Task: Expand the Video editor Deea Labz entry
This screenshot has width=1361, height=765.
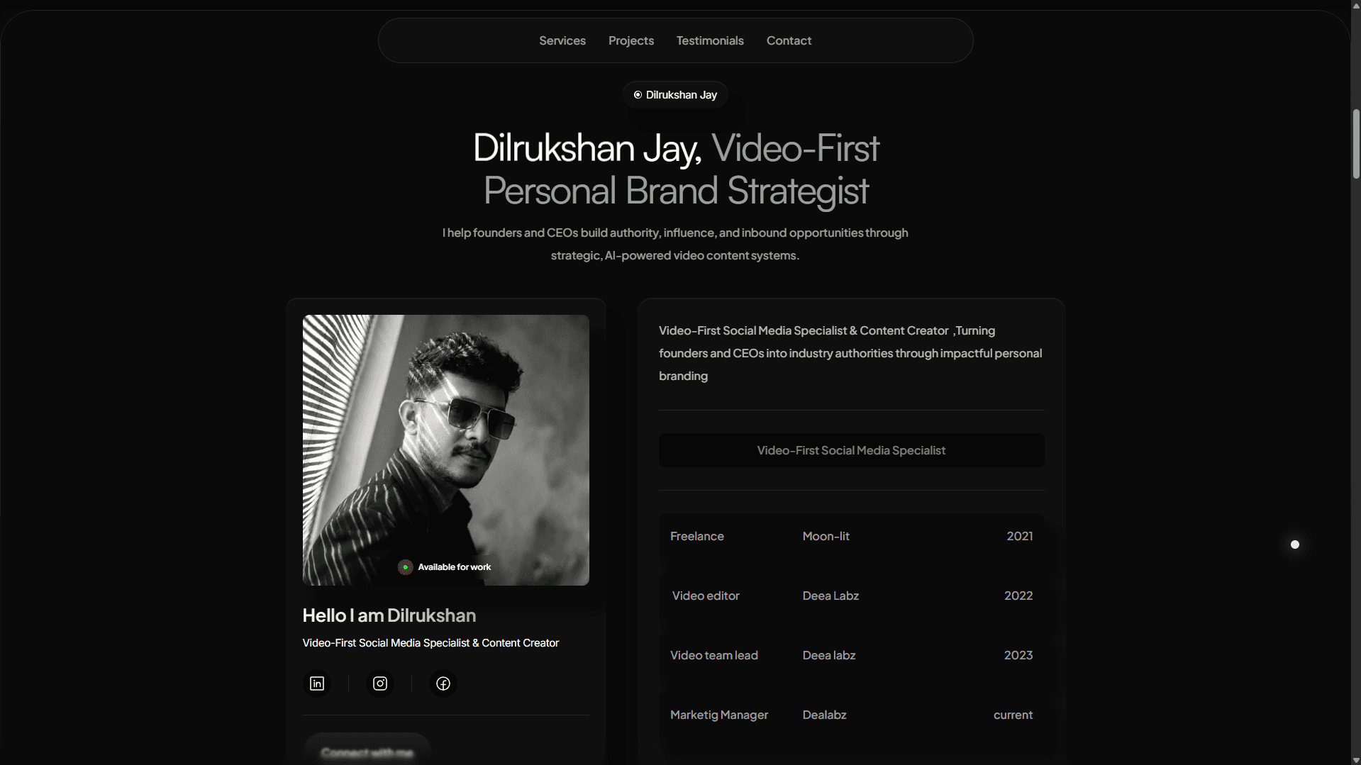Action: 850,596
